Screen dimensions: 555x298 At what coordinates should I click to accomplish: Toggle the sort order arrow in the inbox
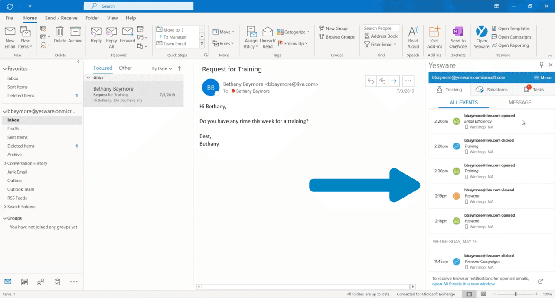(x=178, y=68)
